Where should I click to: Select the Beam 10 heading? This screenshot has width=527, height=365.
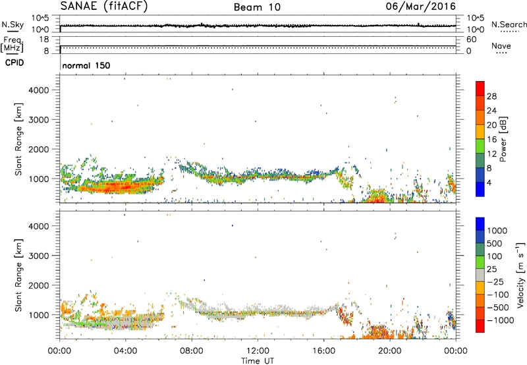tap(257, 7)
